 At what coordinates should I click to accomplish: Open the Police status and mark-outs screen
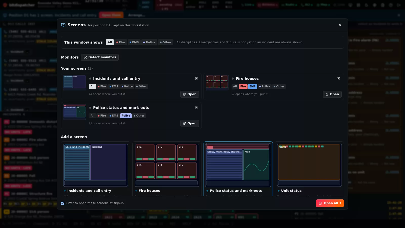[x=190, y=123]
